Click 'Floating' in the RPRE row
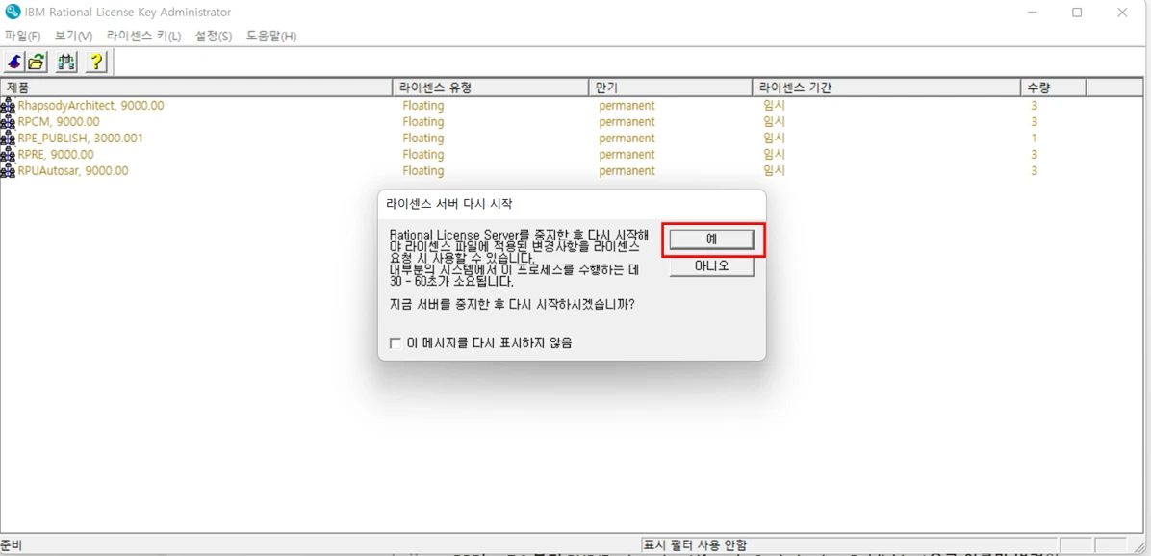This screenshot has width=1151, height=556. [422, 154]
